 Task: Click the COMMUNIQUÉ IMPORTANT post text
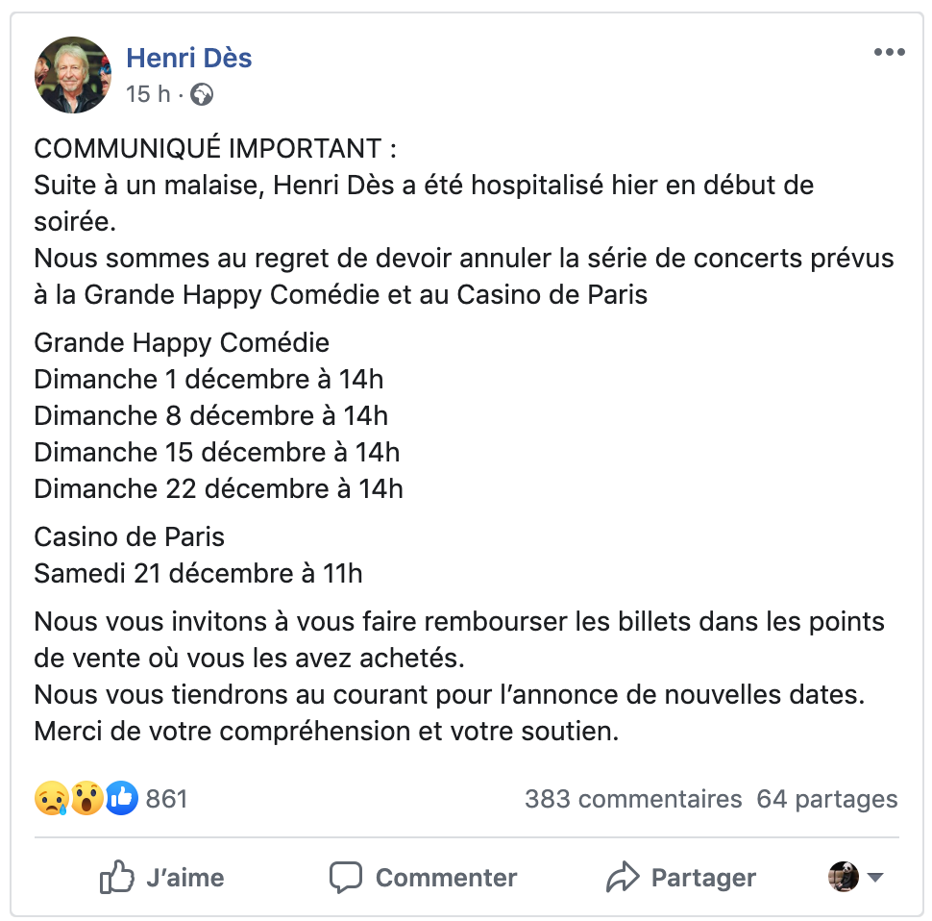214,149
